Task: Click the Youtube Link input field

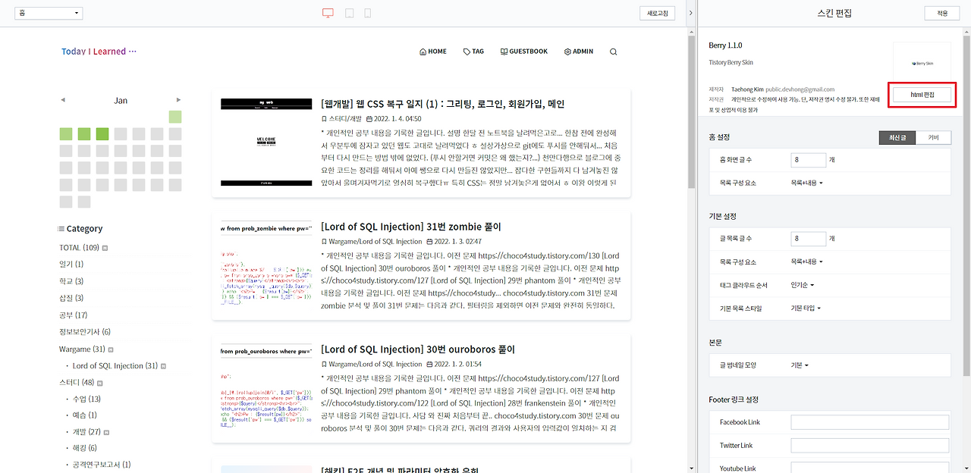Action: pyautogui.click(x=870, y=468)
